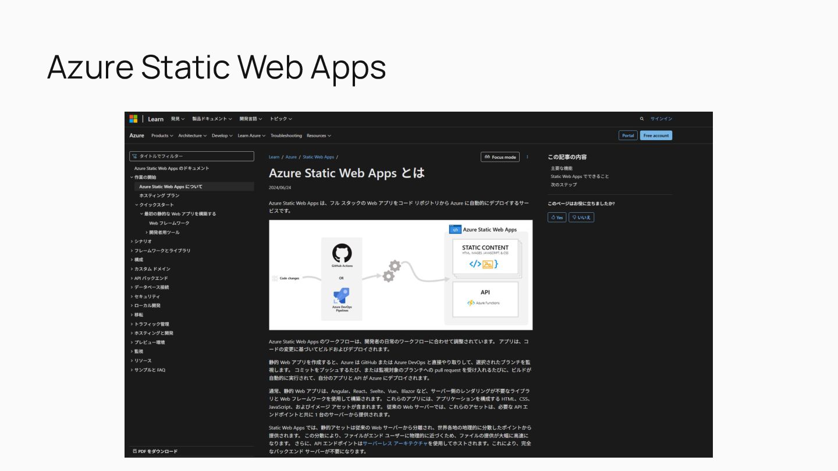
Task: Collapse 最初の静的な Web アプリを構築する node
Action: pos(177,214)
